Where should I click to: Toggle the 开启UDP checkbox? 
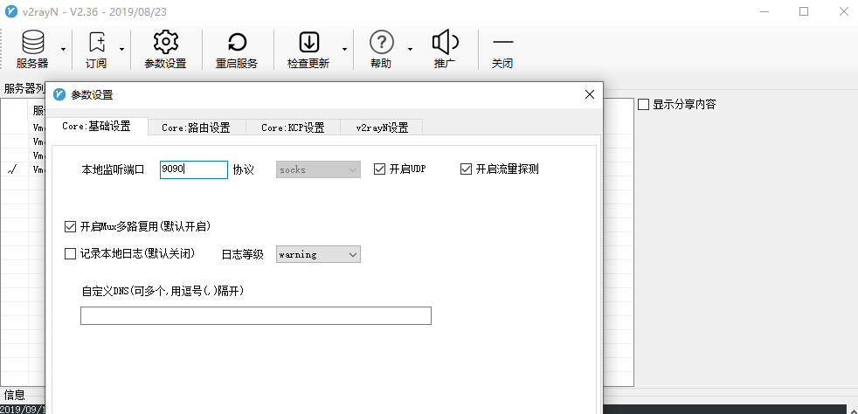coord(379,169)
